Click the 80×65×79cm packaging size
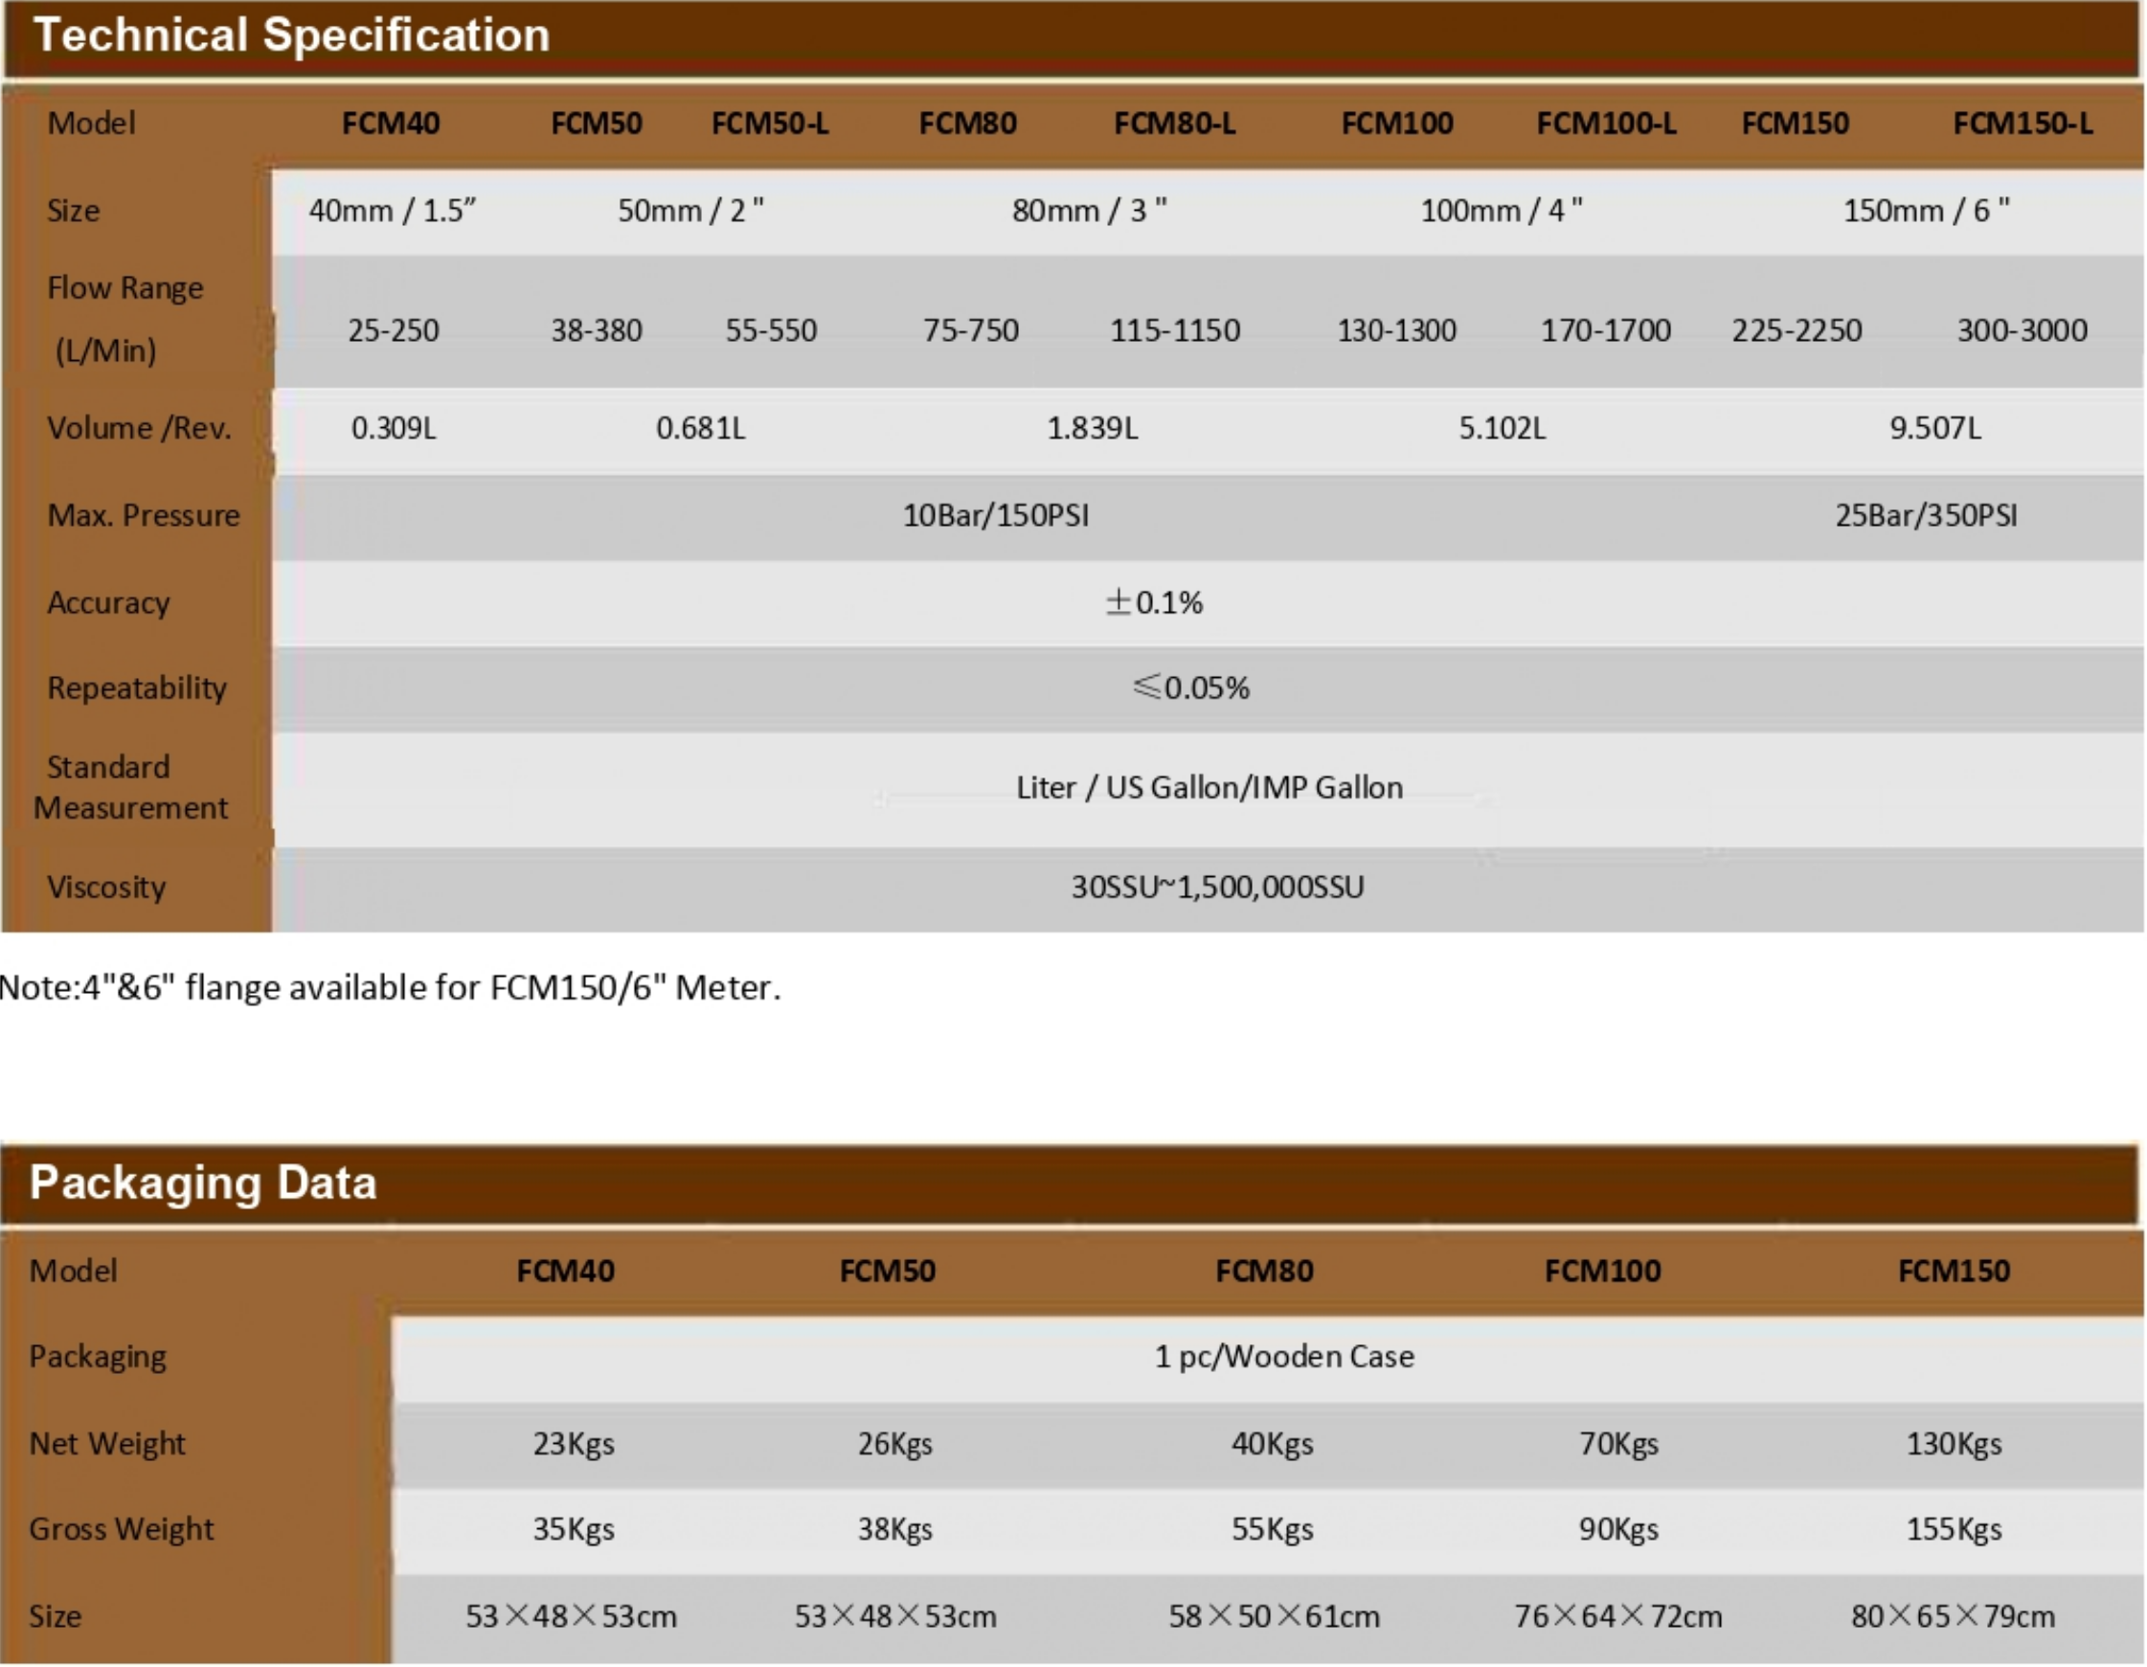2147x1667 pixels. tap(1953, 1617)
